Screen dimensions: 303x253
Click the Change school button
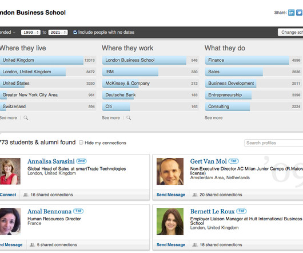290,32
